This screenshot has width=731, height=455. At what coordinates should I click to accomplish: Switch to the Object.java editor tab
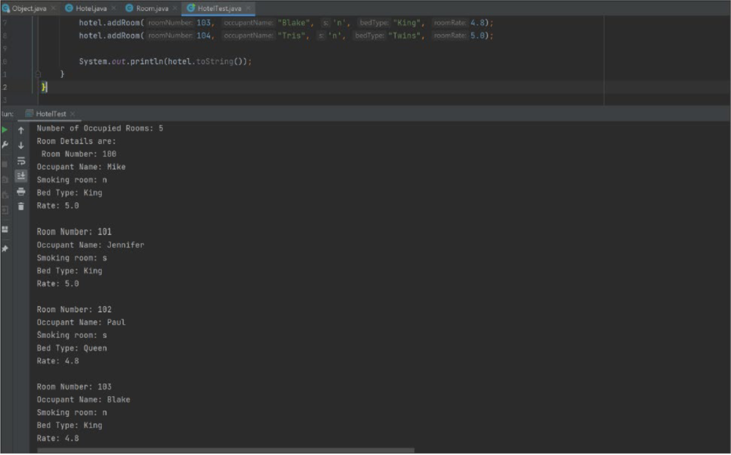[29, 8]
